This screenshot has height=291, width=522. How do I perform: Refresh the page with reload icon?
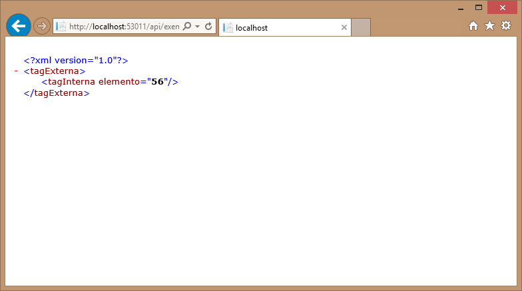[x=209, y=26]
